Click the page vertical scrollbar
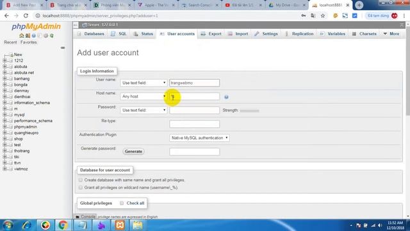The image size is (410, 231). pos(407,71)
